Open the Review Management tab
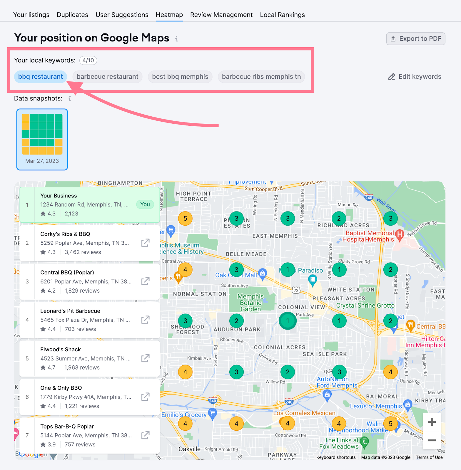Image resolution: width=461 pixels, height=470 pixels. coord(221,15)
